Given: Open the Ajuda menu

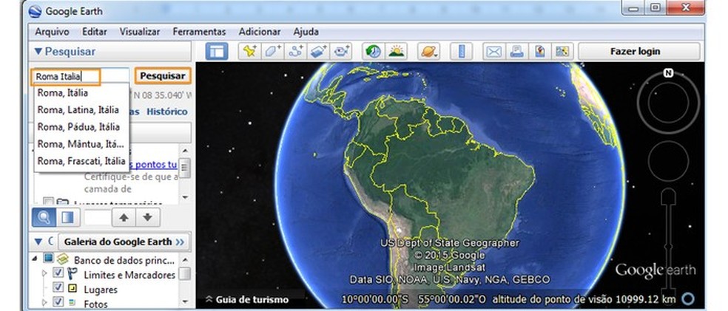Looking at the screenshot, I should coord(306,32).
